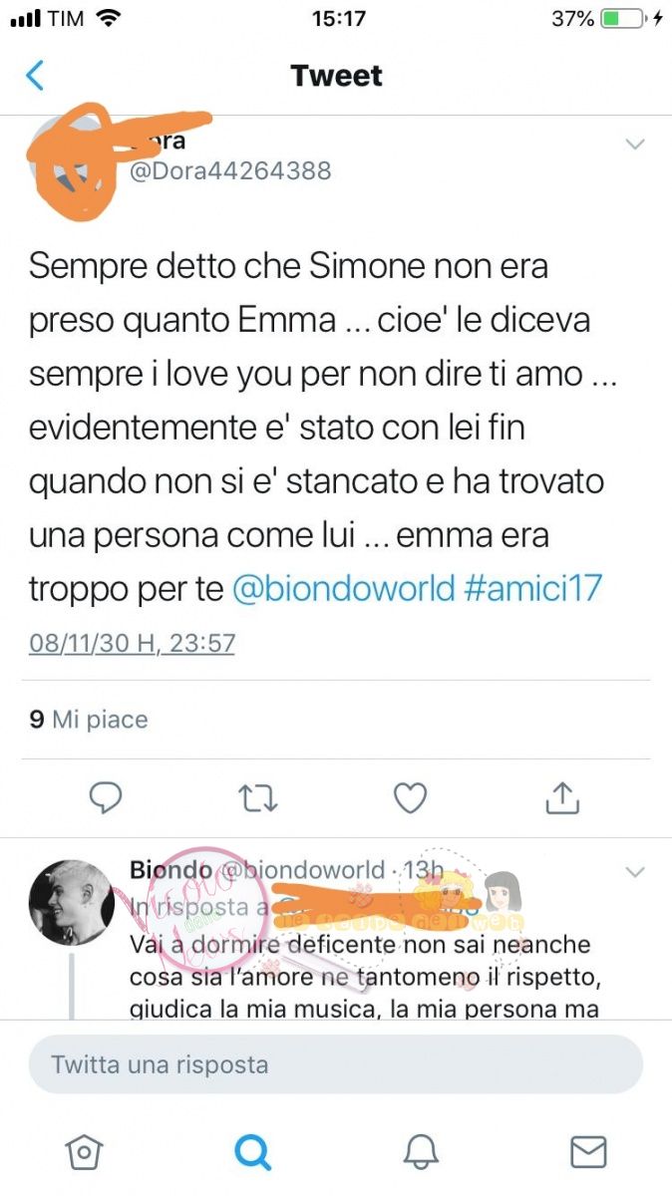Image resolution: width=672 pixels, height=1196 pixels.
Task: Go back using the top-left arrow
Action: (35, 76)
